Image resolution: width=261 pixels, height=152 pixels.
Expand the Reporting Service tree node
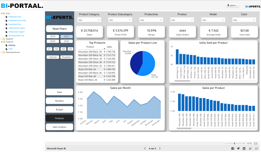[x=1, y=52]
